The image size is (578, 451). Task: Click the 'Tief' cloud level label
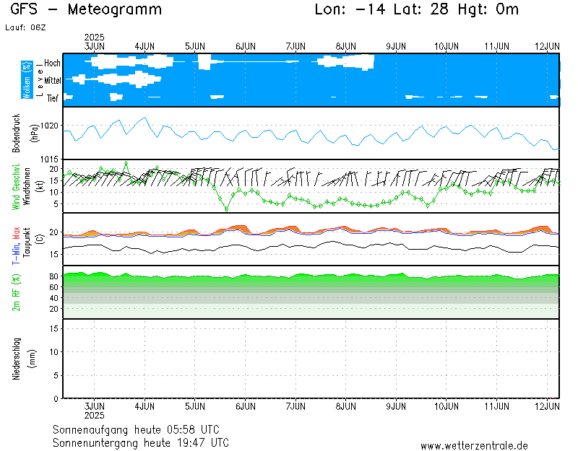(53, 98)
